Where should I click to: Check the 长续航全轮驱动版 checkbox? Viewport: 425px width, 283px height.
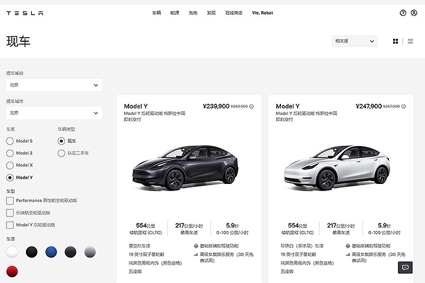[10, 213]
